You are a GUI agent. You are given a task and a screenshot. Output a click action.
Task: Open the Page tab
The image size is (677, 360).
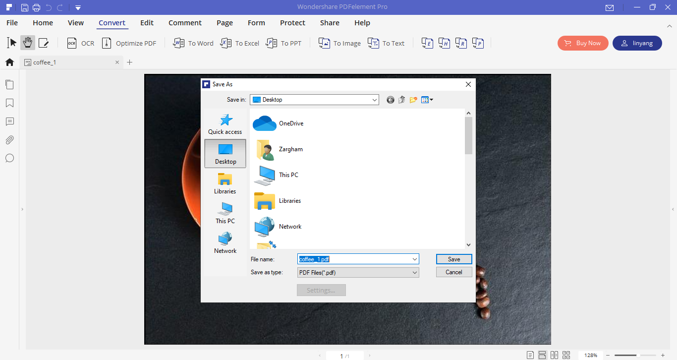click(225, 23)
